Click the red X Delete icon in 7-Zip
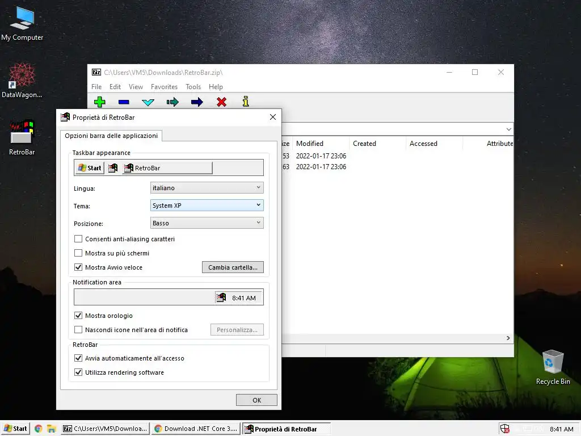 pos(222,102)
